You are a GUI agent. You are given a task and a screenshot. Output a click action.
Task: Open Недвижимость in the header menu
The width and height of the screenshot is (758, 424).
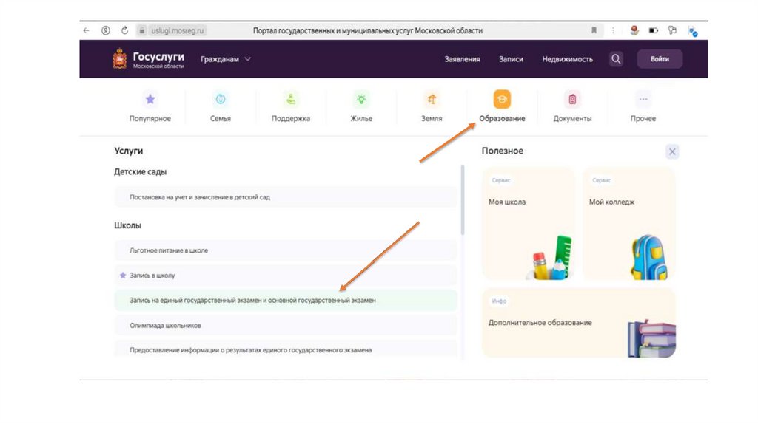(x=567, y=59)
